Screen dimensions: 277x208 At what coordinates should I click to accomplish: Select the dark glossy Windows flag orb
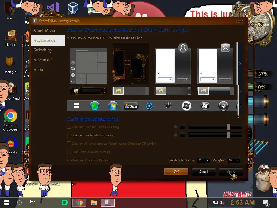[x=205, y=106]
